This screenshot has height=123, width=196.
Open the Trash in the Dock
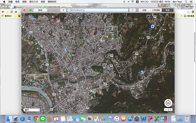pos(187,119)
